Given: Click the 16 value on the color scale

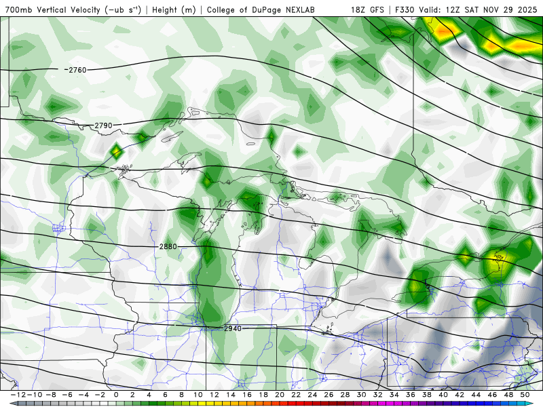Looking at the screenshot, I should tap(247, 395).
